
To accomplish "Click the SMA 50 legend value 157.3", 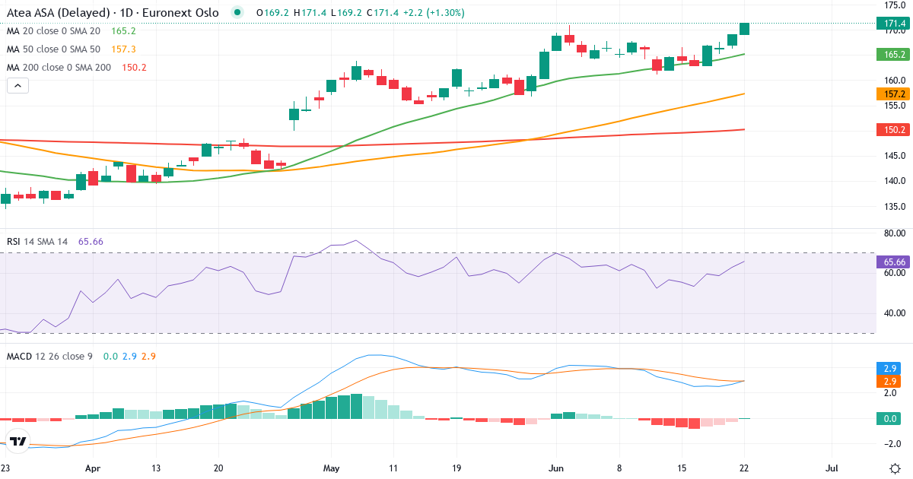I will [x=123, y=49].
